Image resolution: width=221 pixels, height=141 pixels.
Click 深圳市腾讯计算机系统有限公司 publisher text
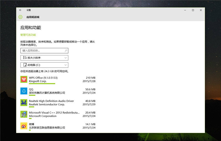(47, 93)
